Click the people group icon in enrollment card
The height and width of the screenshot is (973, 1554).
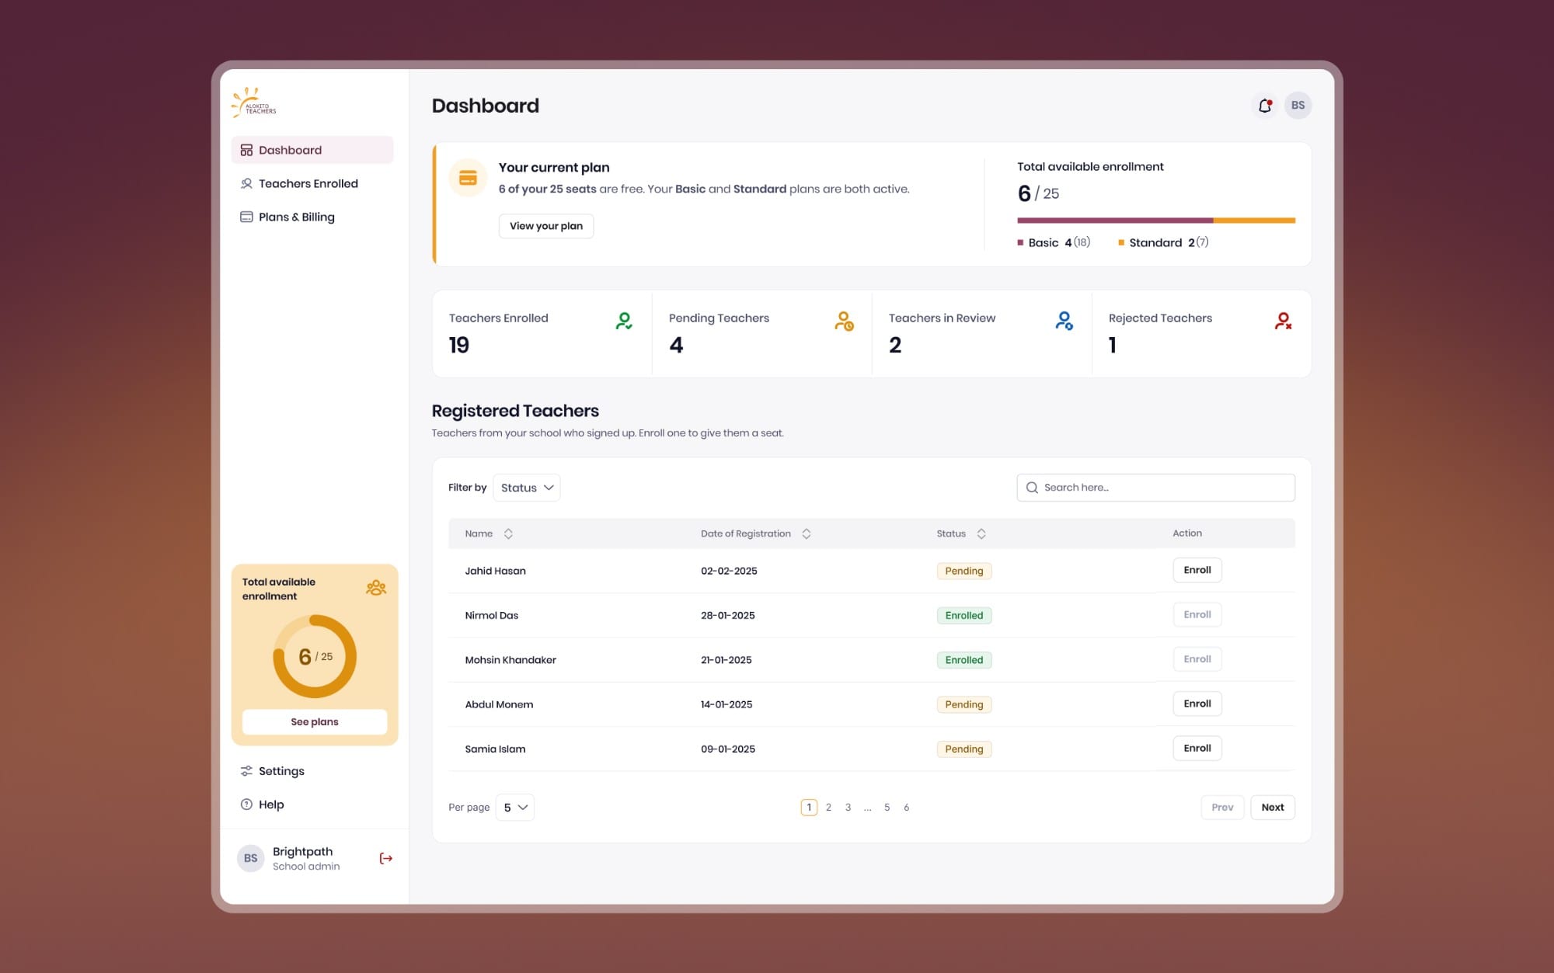(x=376, y=588)
